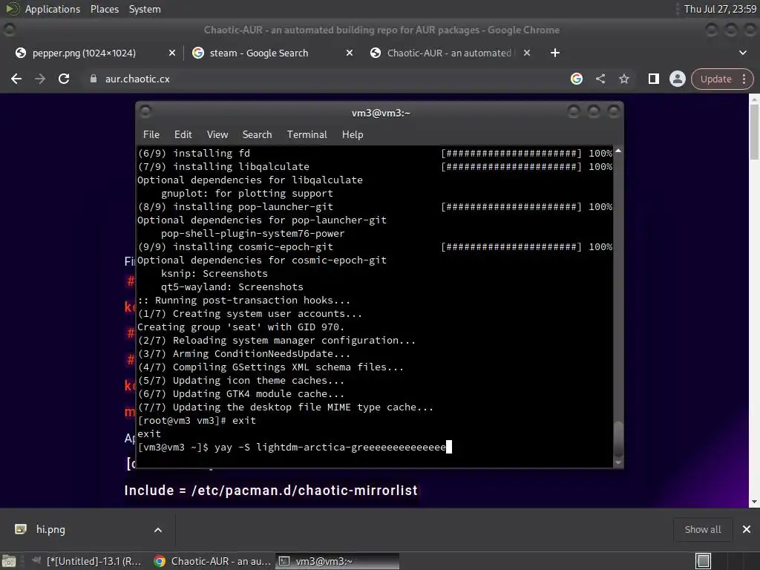Click 'Creating group 'seat' with GID 970.' line

coord(241,327)
